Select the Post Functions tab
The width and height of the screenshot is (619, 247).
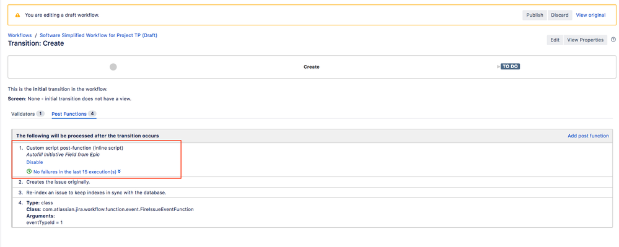(x=74, y=114)
